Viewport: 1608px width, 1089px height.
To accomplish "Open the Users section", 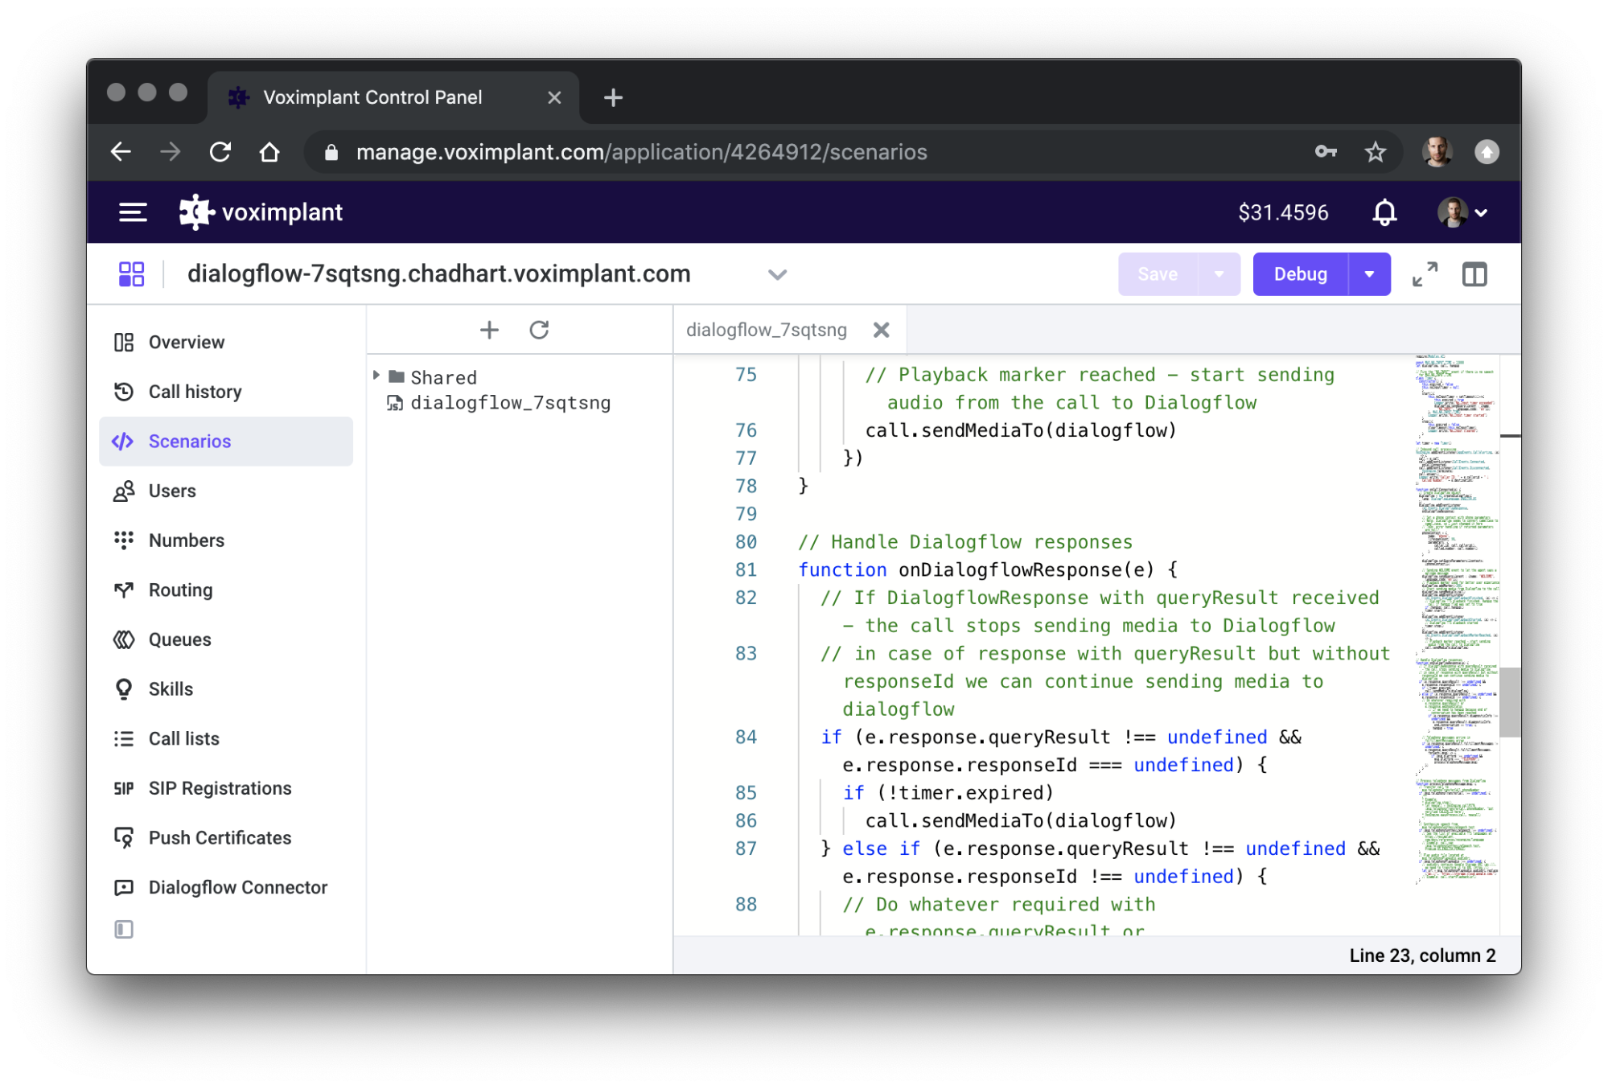I will click(x=226, y=491).
